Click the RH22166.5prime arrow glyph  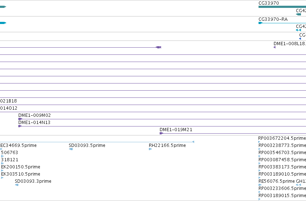[150, 149]
